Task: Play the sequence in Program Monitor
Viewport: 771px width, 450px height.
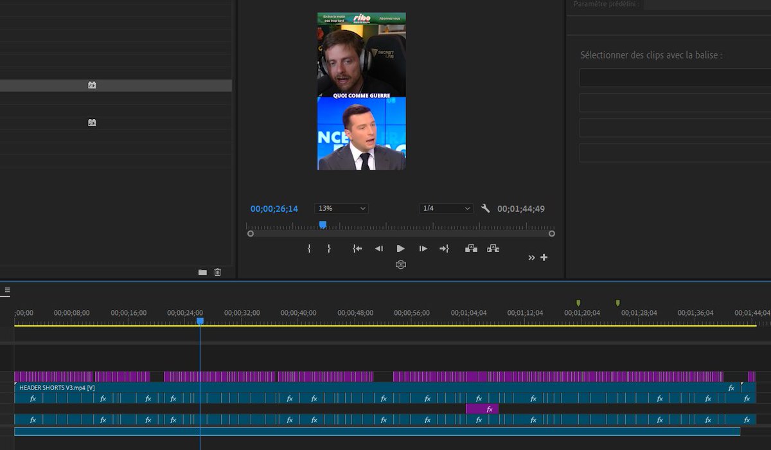Action: point(401,249)
